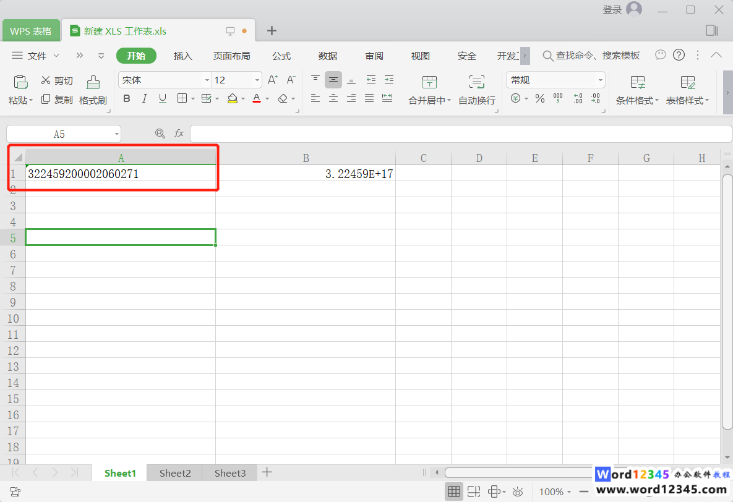The width and height of the screenshot is (733, 502).
Task: Select the Sheet2 tab
Action: [x=175, y=473]
